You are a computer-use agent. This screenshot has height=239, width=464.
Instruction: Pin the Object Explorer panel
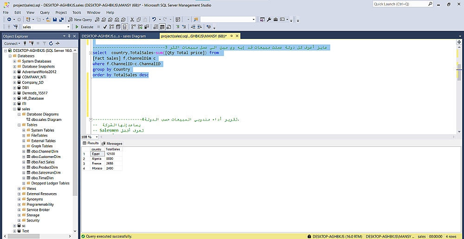coord(70,36)
